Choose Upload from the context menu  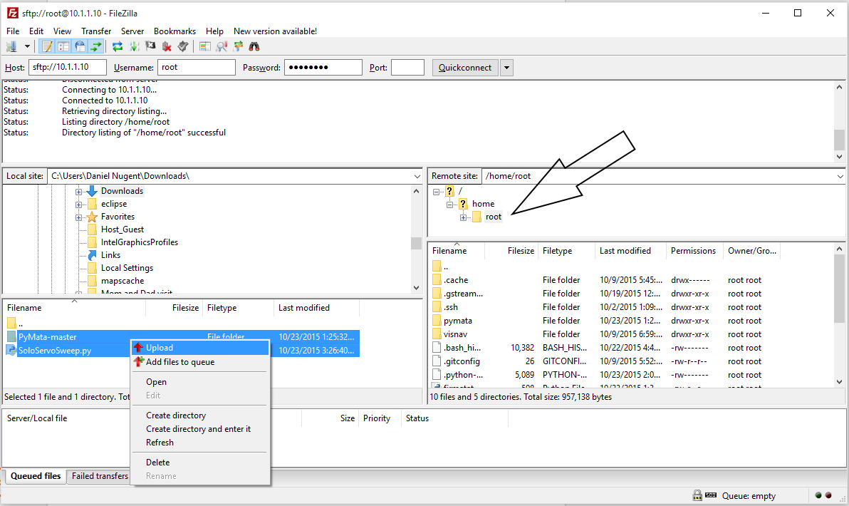160,348
